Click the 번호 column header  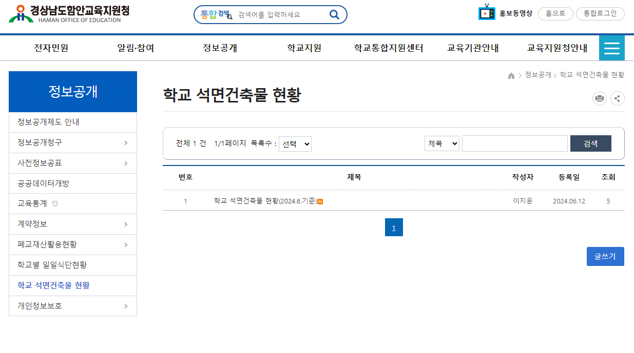[185, 177]
